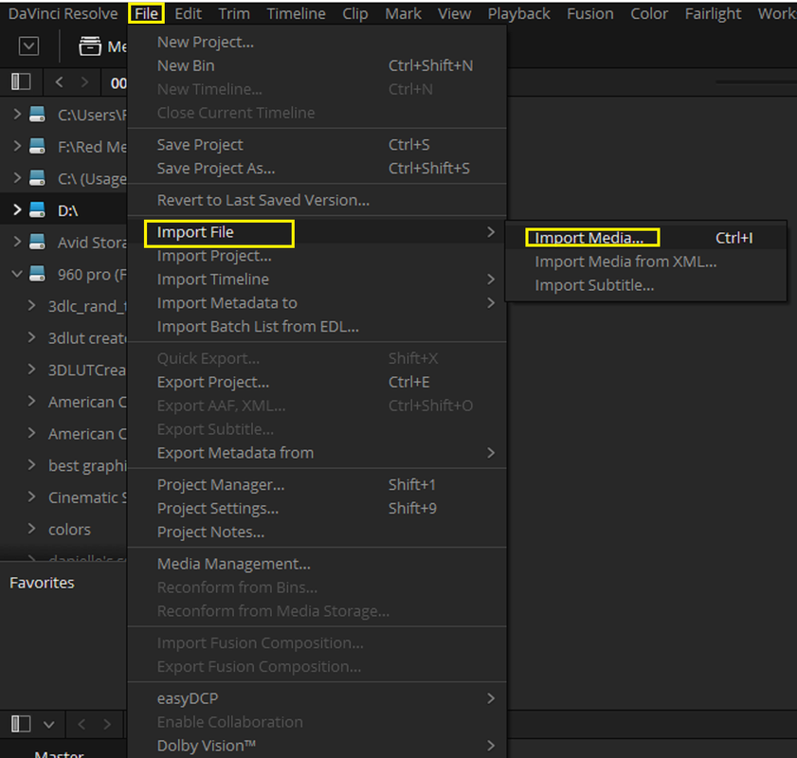Open the Edit menu
Screen dimensions: 797x758
pos(188,13)
